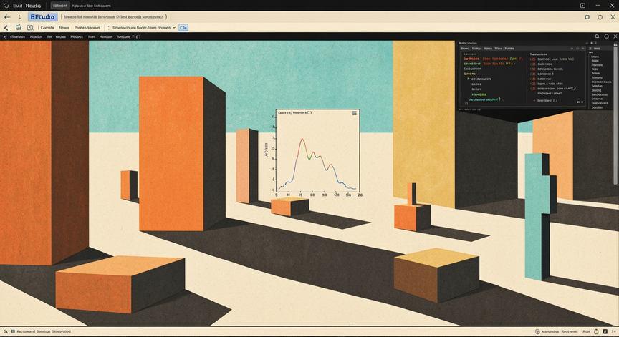This screenshot has width=619, height=337.
Task: Select the highlighted first tab in the title bar
Action: click(x=60, y=6)
